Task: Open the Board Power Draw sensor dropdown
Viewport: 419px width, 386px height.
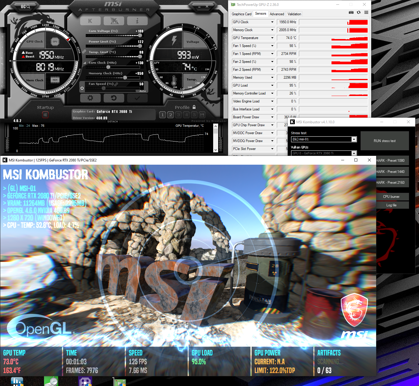Action: pos(272,117)
